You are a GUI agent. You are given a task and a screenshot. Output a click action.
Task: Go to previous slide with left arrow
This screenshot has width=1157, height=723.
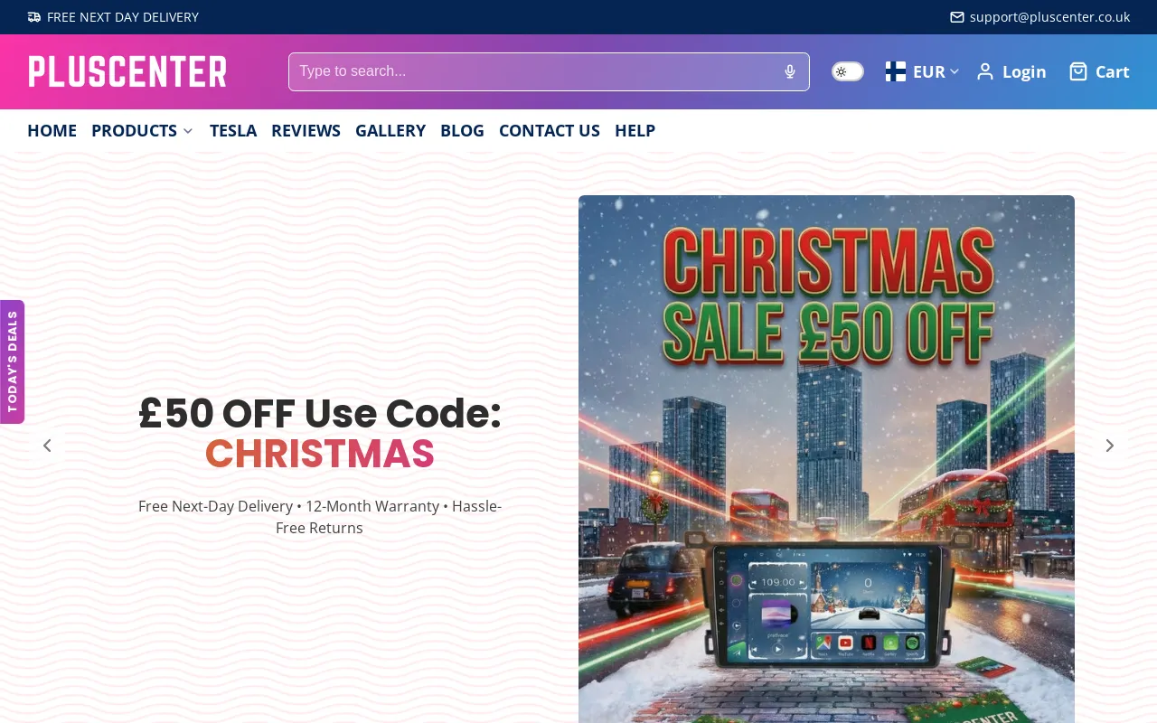pyautogui.click(x=47, y=446)
